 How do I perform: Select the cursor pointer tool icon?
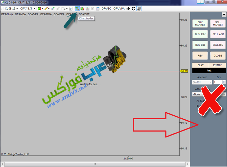64,9
